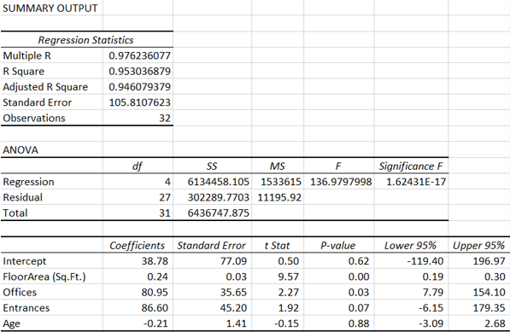Click Offices coefficient 80.95

coord(155,292)
